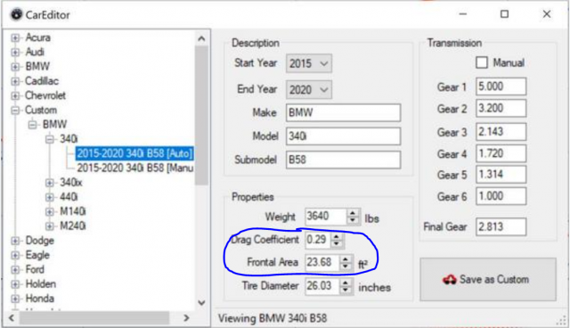Collapse the BMW node under Custom
The height and width of the screenshot is (328, 570).
[32, 125]
